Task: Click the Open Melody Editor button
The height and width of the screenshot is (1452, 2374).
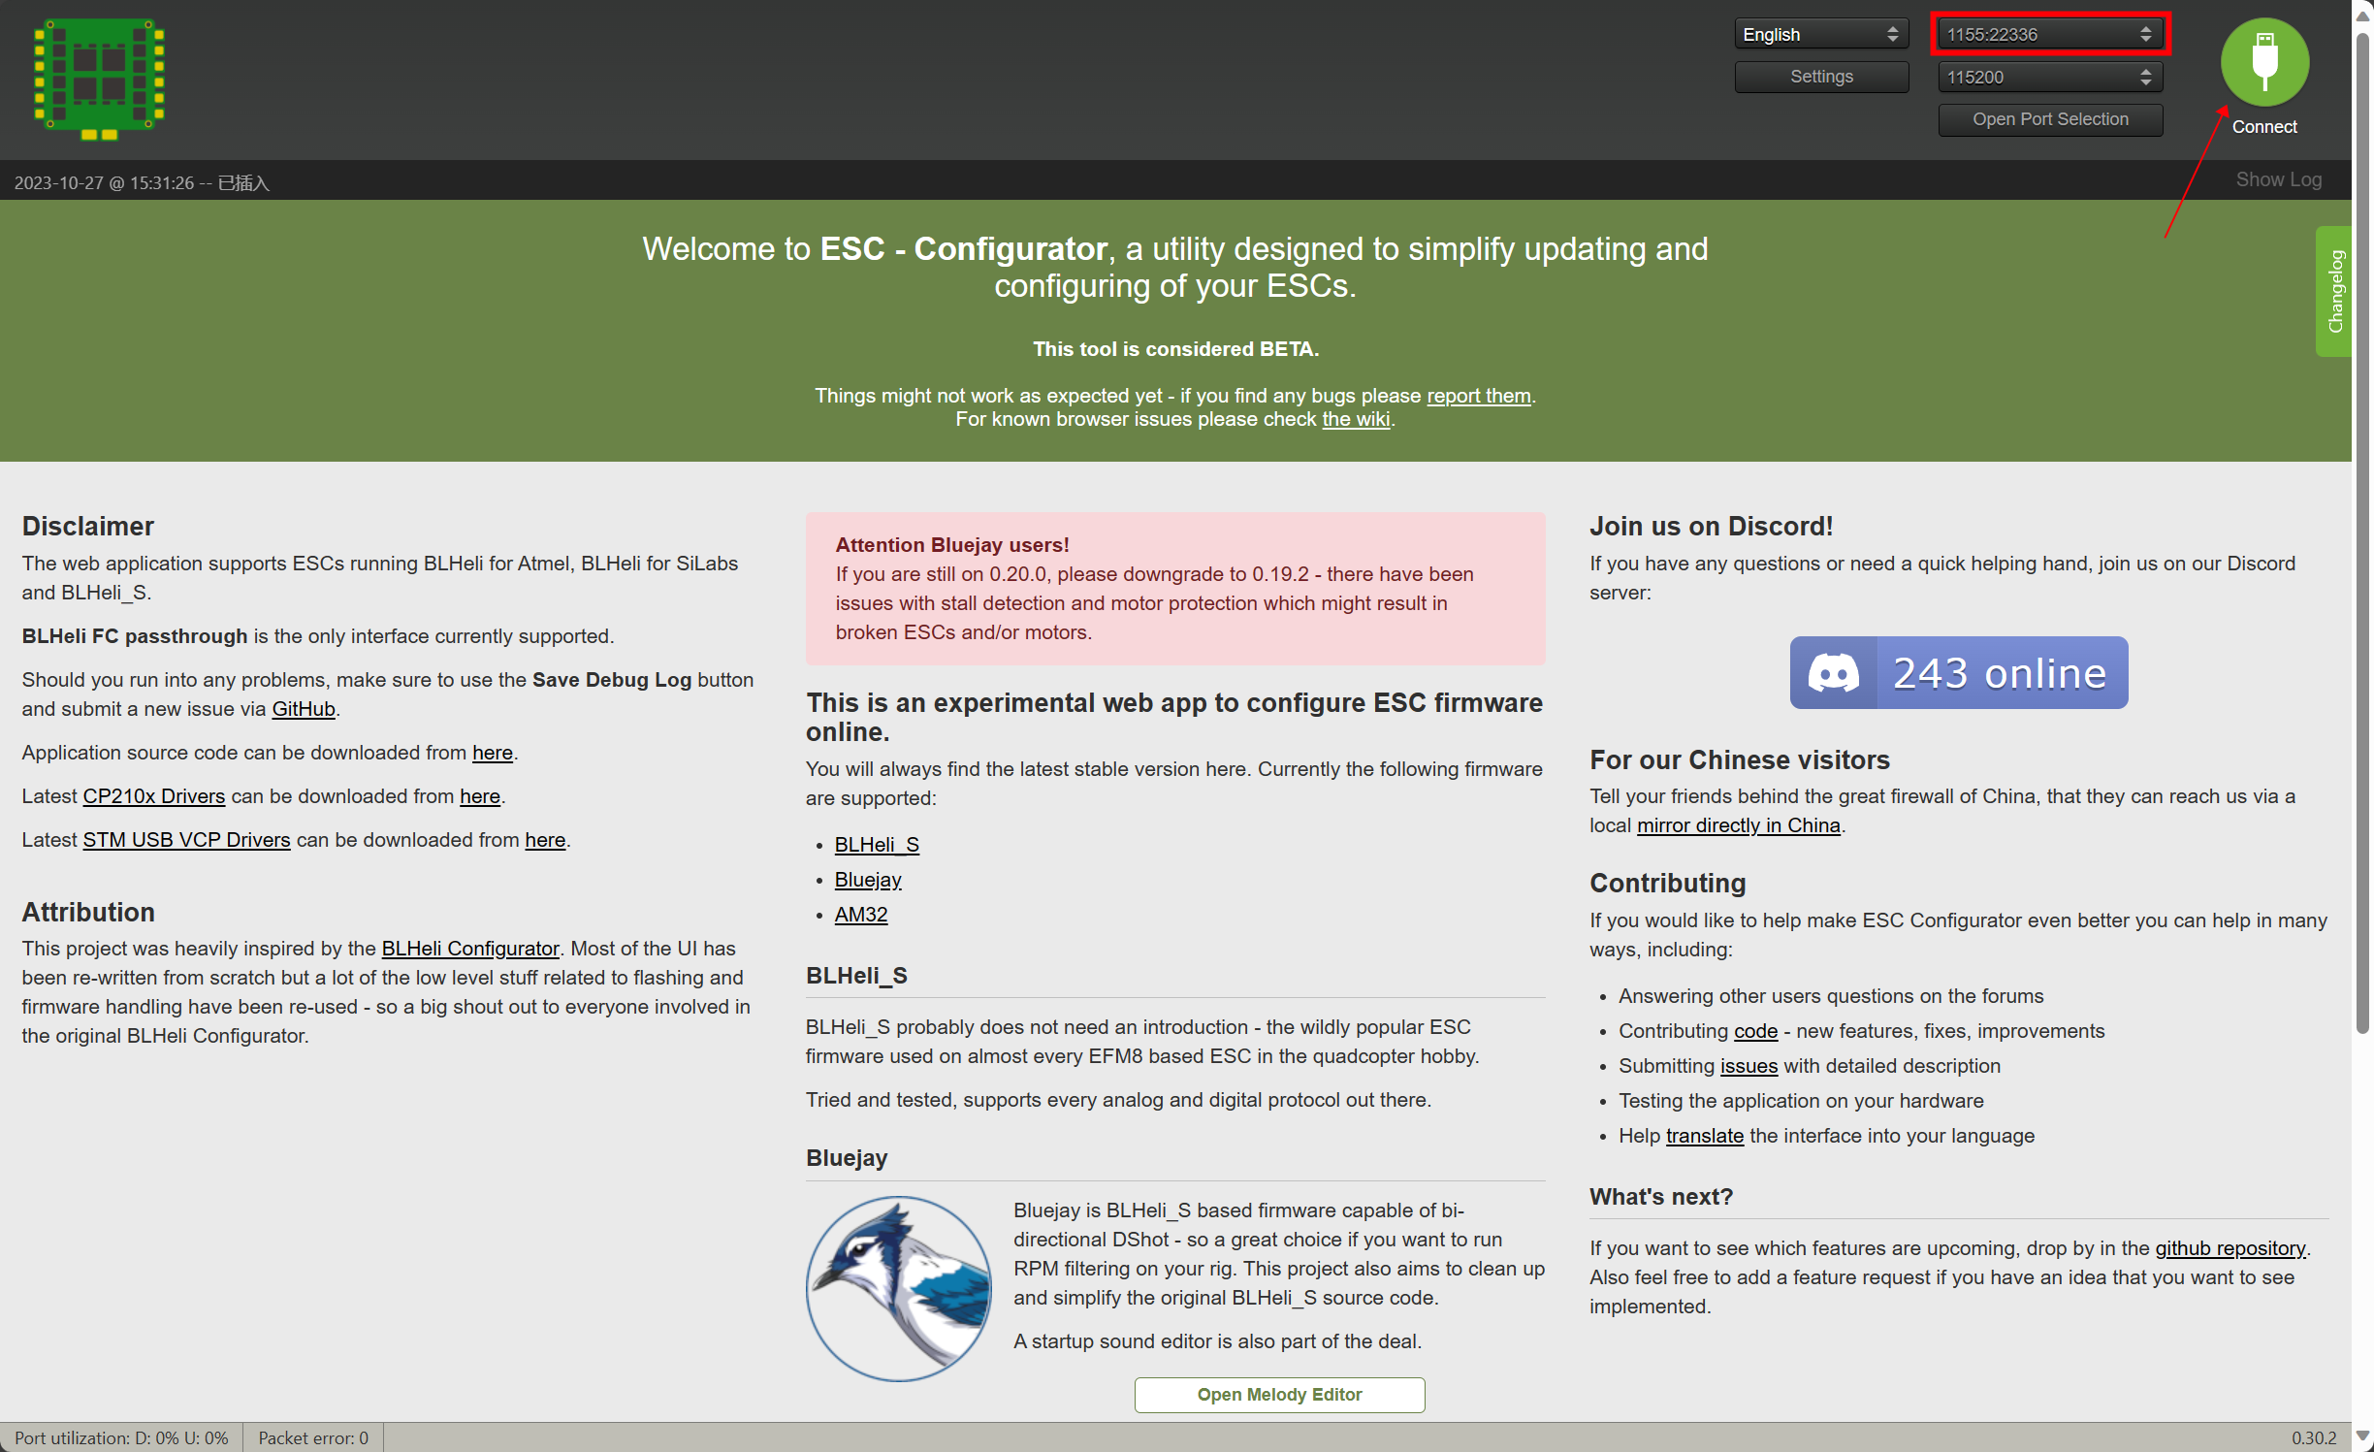Action: [x=1278, y=1394]
